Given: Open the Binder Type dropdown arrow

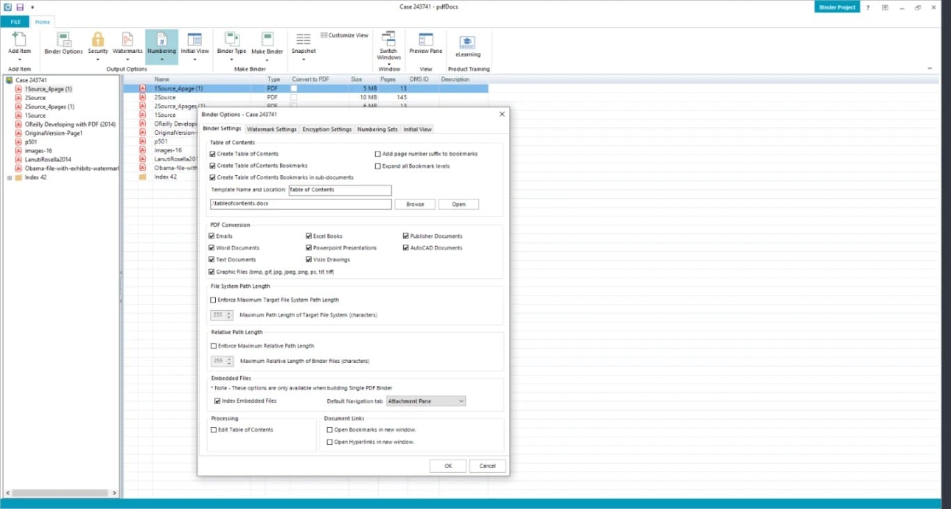Looking at the screenshot, I should [231, 59].
